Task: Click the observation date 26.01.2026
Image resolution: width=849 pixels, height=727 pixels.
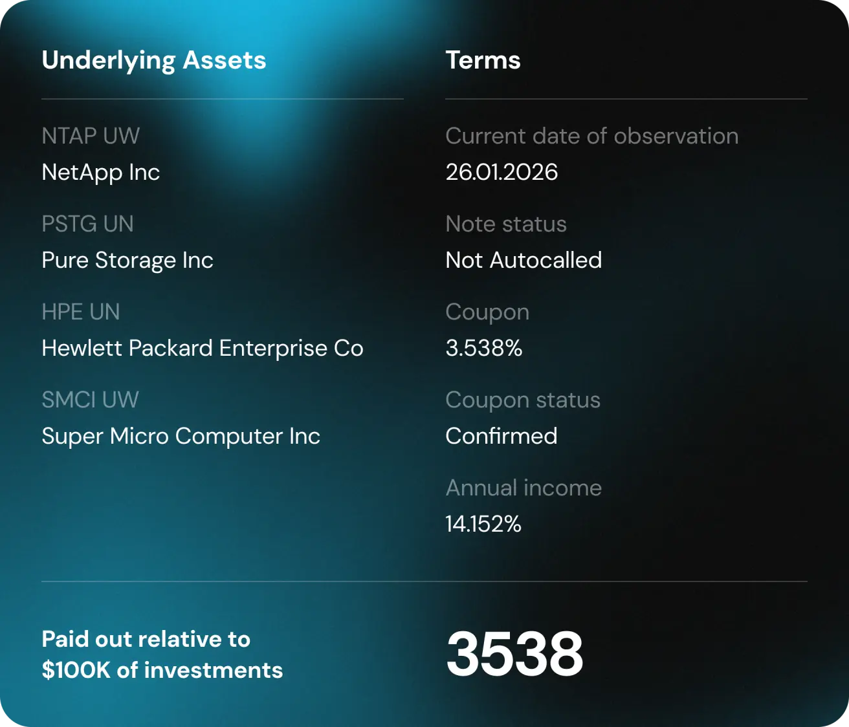Action: (502, 172)
